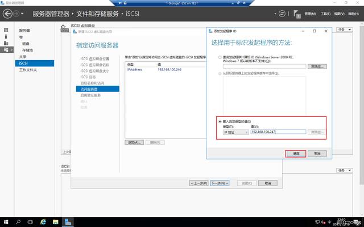Screen dimensions: 364x227
Task: Click the 中 input method indicator in tray
Action: [x=329, y=222]
